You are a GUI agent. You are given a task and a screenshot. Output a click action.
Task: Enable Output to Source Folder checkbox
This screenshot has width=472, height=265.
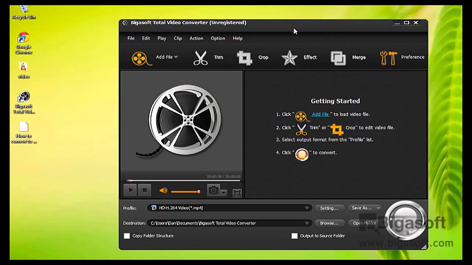tap(294, 236)
